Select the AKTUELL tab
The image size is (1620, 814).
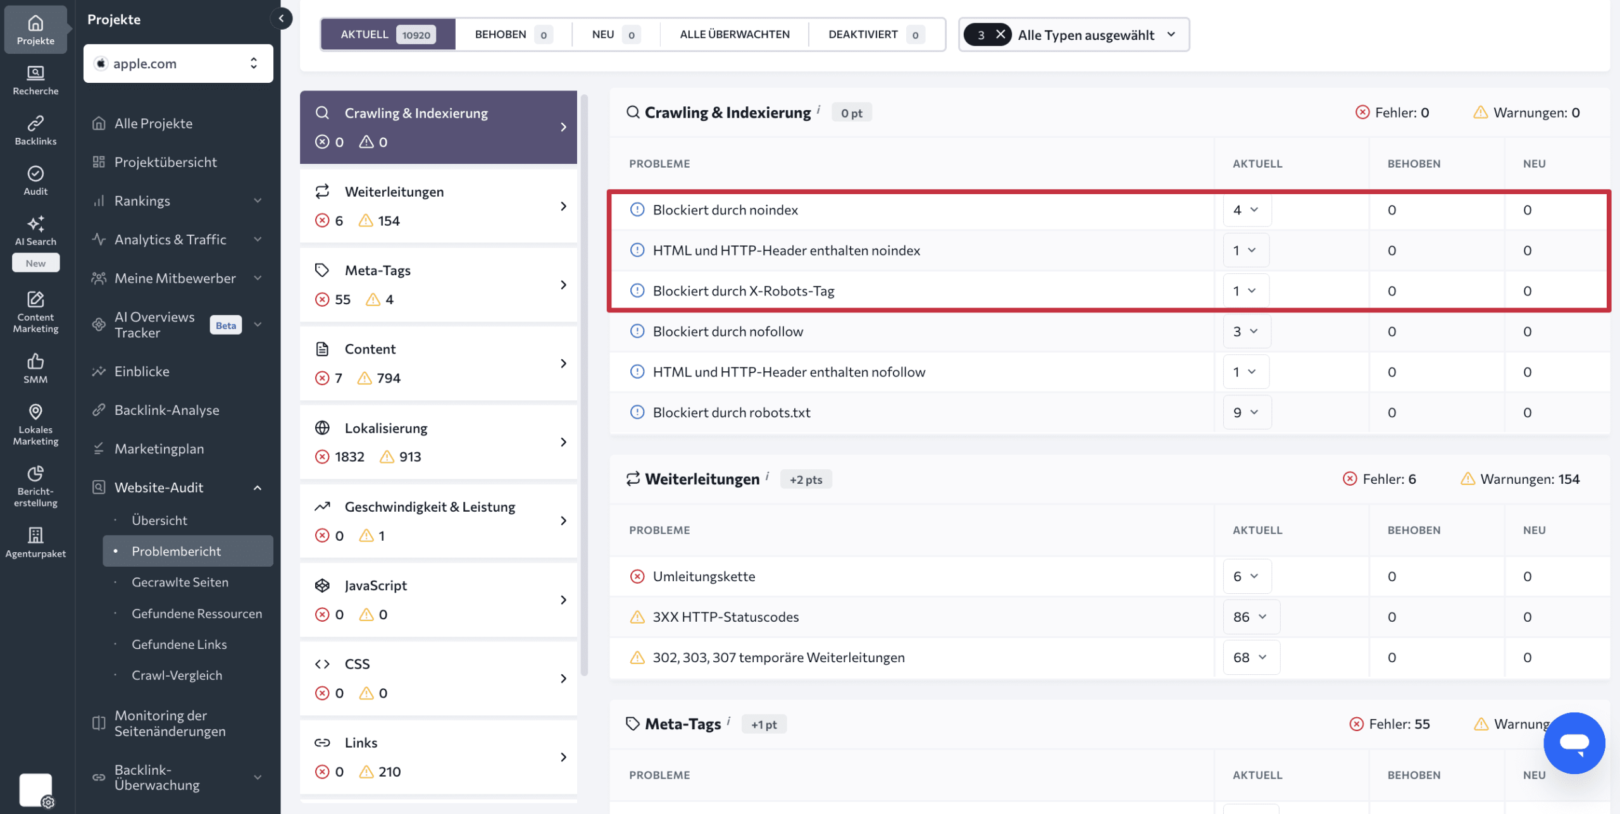(x=388, y=34)
